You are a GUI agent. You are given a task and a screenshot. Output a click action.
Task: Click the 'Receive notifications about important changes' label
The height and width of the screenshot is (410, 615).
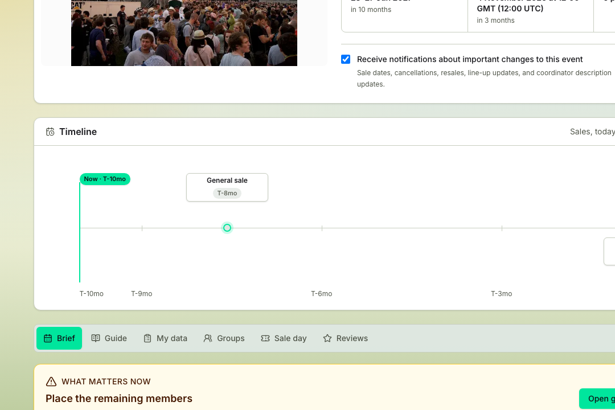pyautogui.click(x=470, y=59)
